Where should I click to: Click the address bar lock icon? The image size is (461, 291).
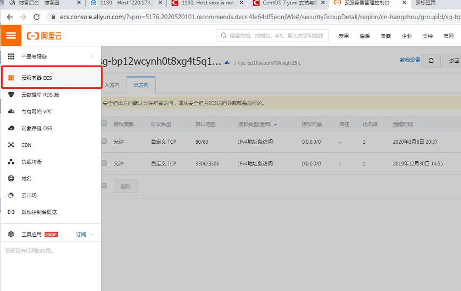coord(53,17)
